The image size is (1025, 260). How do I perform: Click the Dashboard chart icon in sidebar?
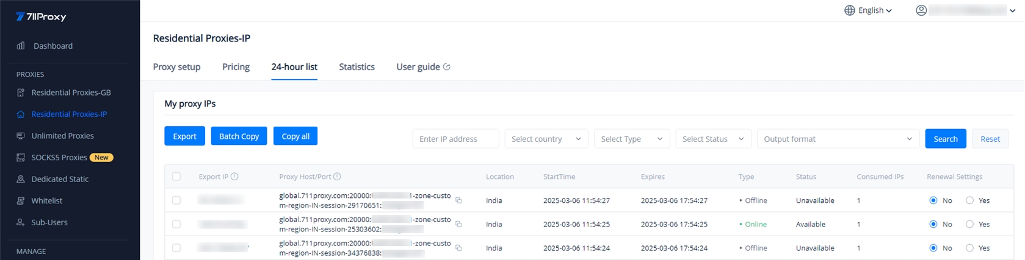click(x=21, y=46)
